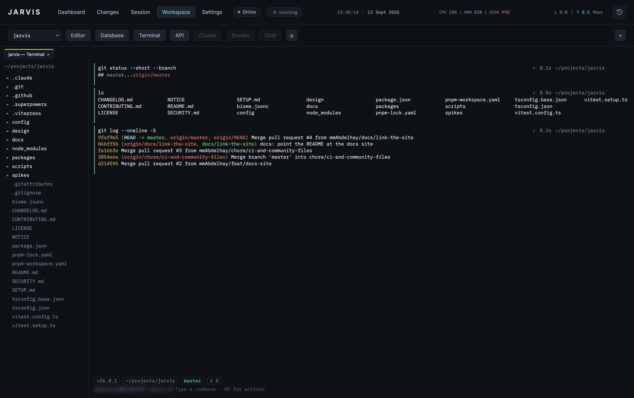The width and height of the screenshot is (634, 398).
Task: Click the v26.8.1 version badge
Action: tap(107, 381)
